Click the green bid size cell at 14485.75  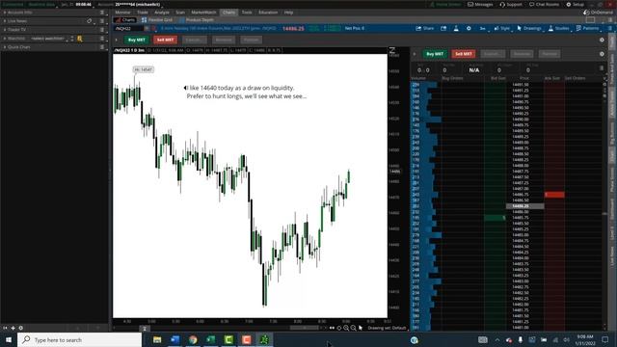[x=495, y=218]
